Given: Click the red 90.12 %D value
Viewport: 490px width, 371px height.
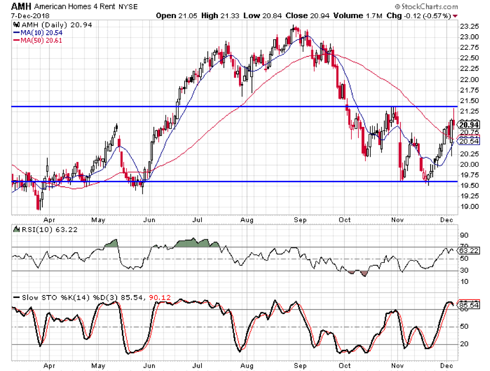Looking at the screenshot, I should coord(159,298).
